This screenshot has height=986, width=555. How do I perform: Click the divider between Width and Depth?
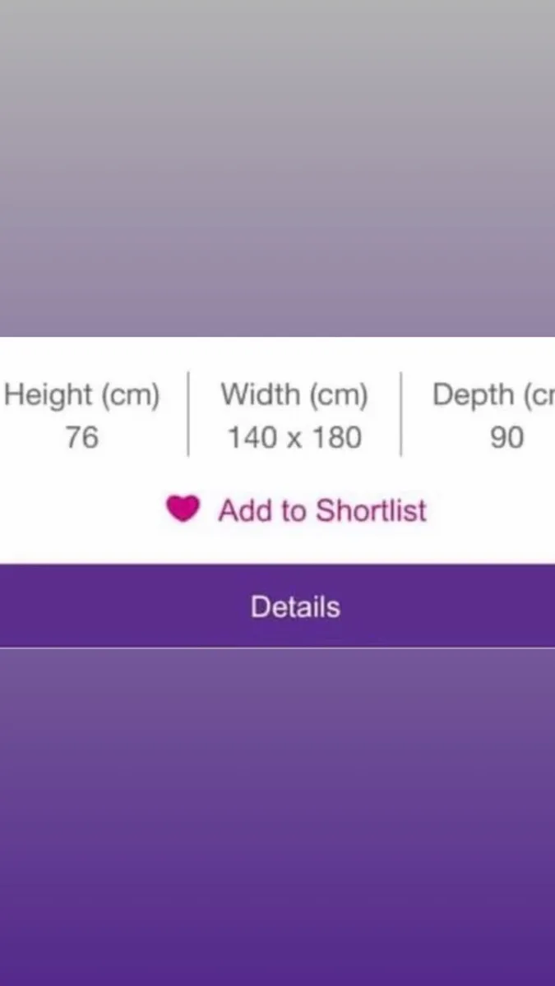click(401, 413)
